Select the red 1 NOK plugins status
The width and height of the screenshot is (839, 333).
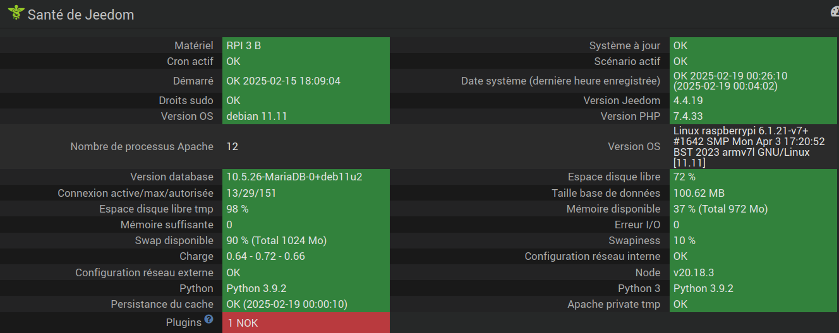[306, 323]
